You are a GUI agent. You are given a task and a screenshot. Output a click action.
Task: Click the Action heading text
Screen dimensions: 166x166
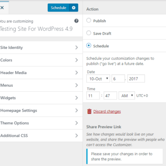click(92, 9)
